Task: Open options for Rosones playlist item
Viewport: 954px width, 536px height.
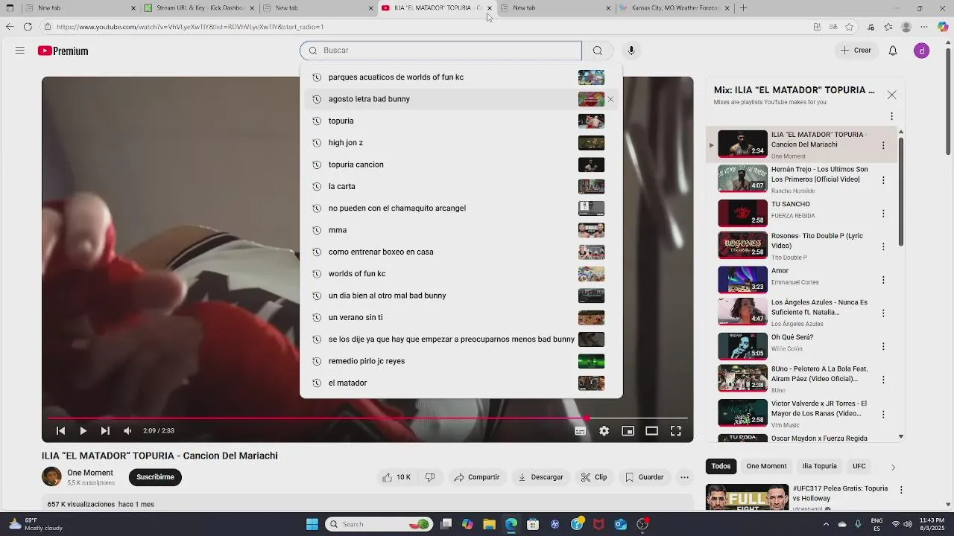Action: [883, 246]
